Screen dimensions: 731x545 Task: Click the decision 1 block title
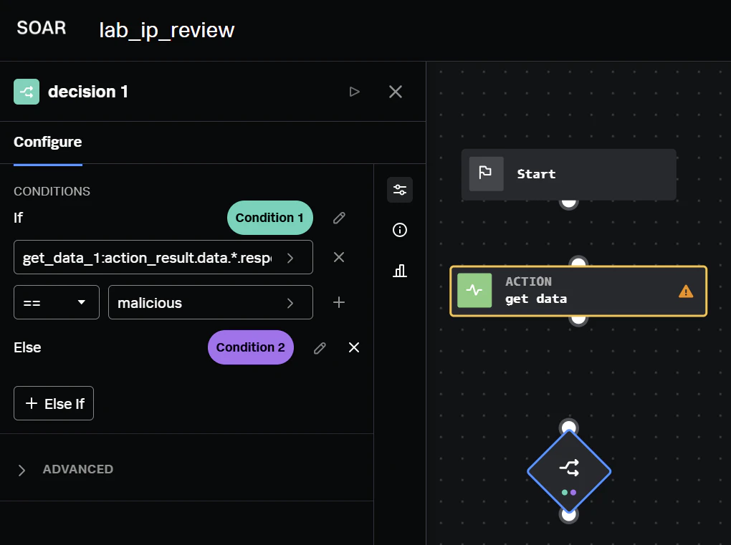tap(88, 92)
